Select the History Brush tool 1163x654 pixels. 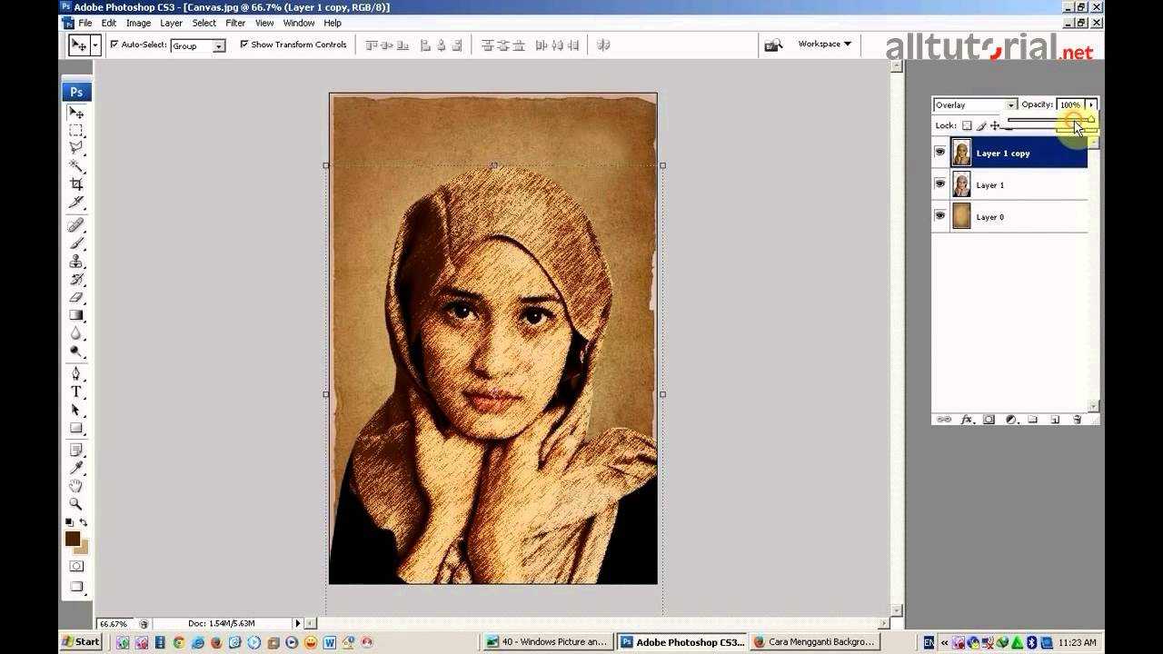tap(76, 279)
